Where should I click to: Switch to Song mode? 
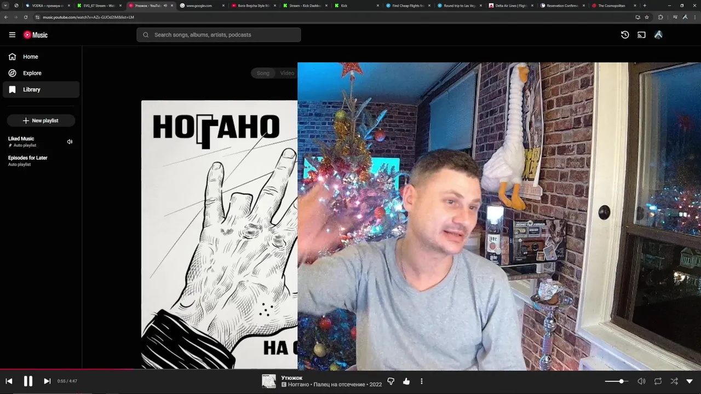[x=263, y=73]
